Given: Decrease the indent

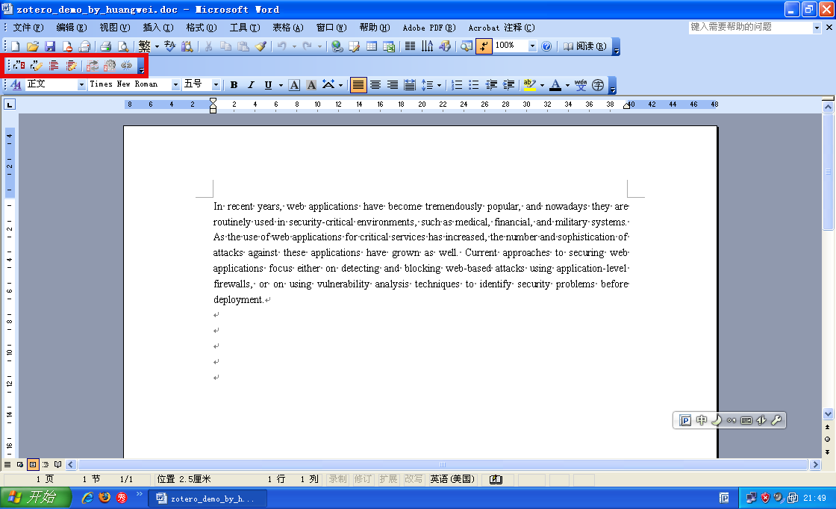Looking at the screenshot, I should coord(491,85).
